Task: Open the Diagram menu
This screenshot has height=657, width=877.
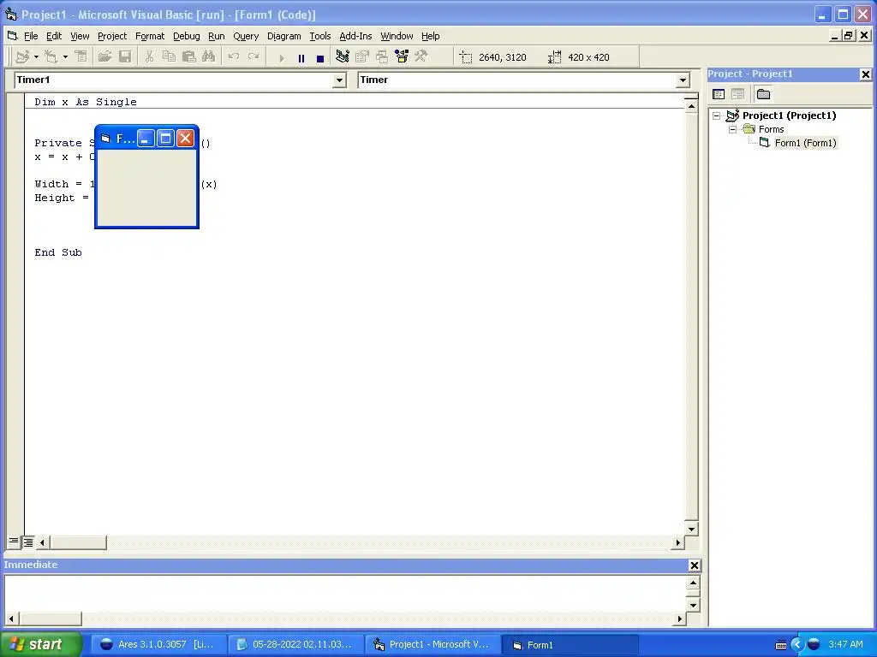Action: pyautogui.click(x=283, y=36)
